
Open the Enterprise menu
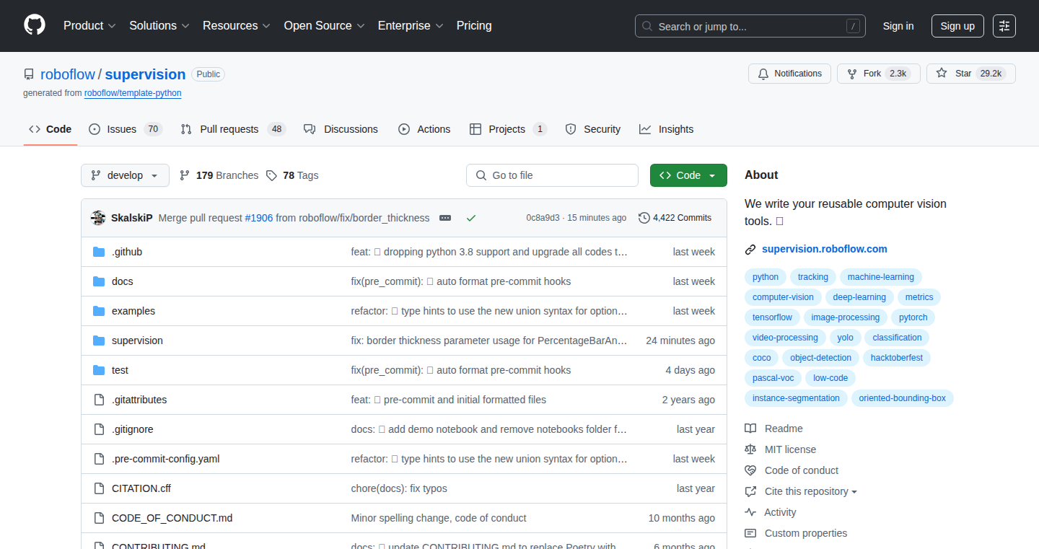(x=411, y=26)
